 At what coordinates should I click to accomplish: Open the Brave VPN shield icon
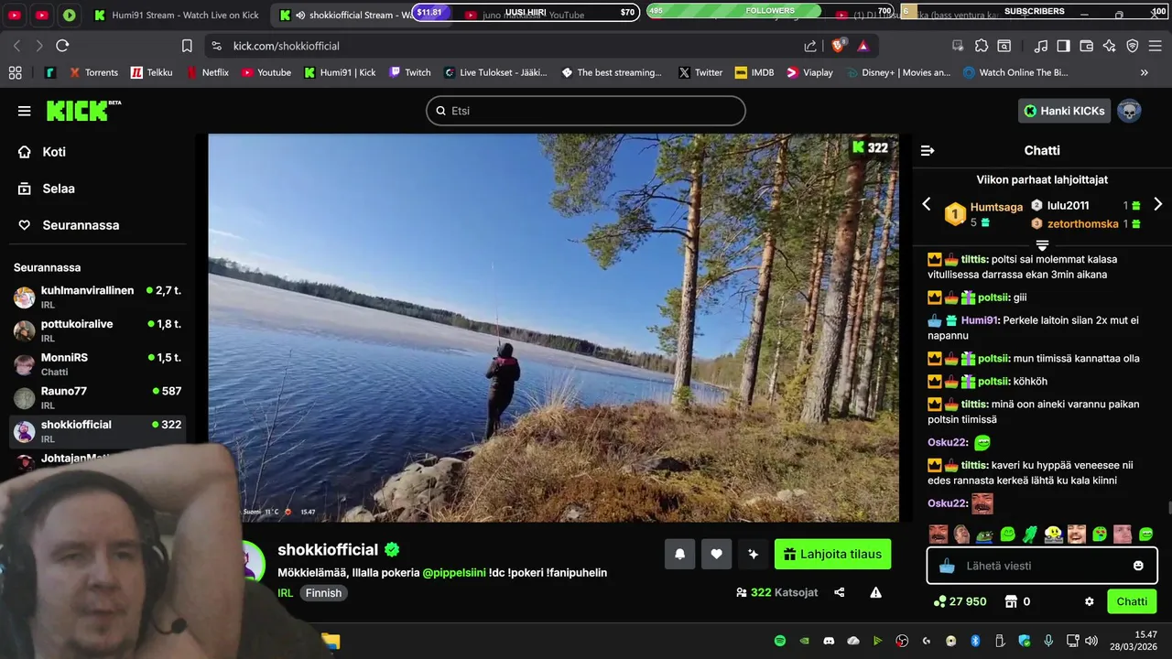(1133, 46)
